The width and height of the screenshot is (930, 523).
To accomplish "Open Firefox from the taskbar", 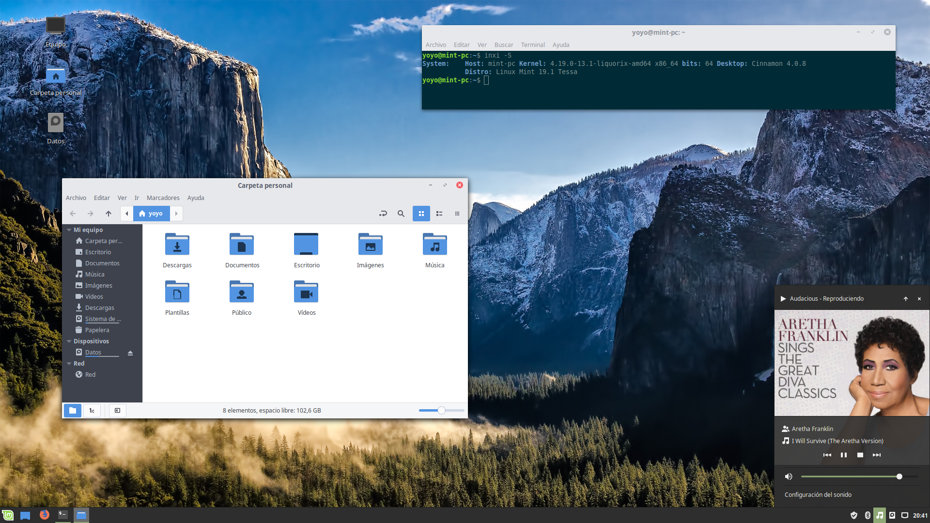I will coord(44,515).
